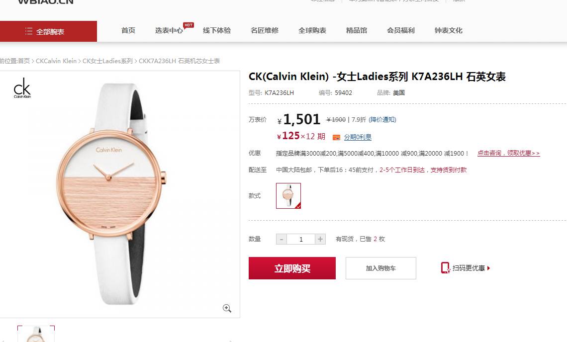Click the credit card icon near 分期0利息

[x=336, y=137]
